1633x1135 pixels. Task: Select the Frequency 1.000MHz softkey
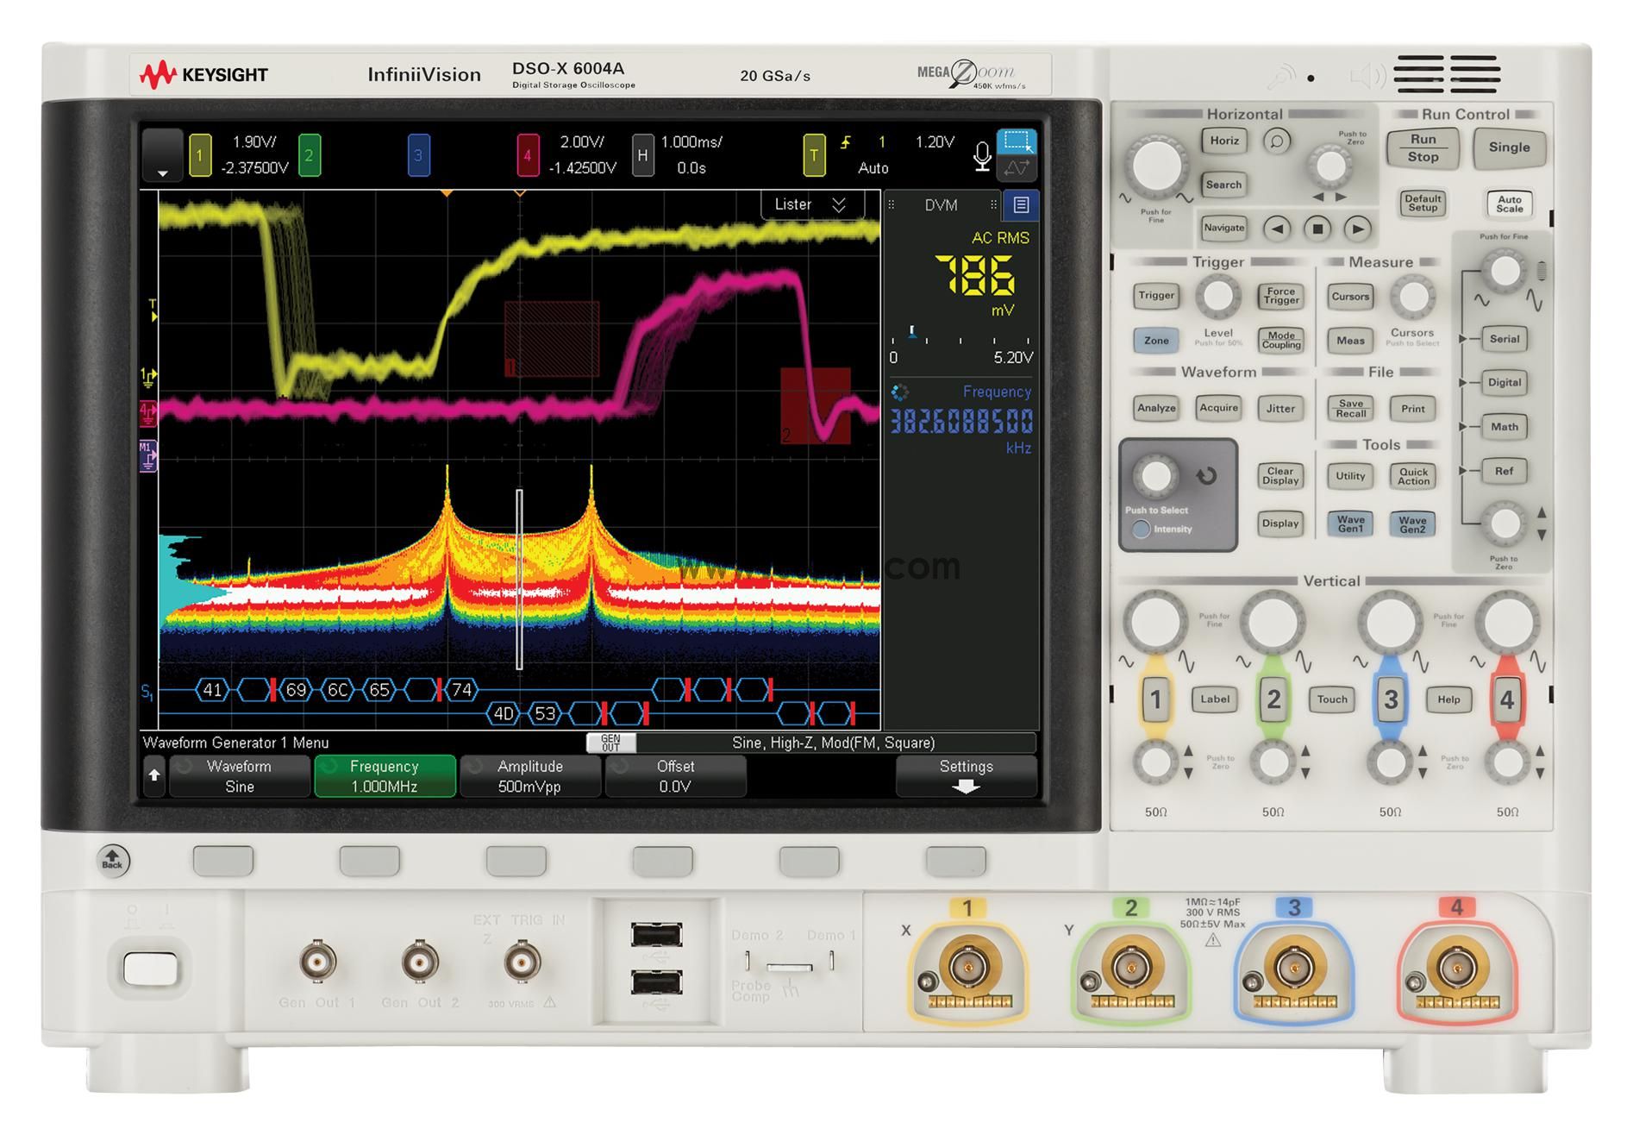(385, 776)
